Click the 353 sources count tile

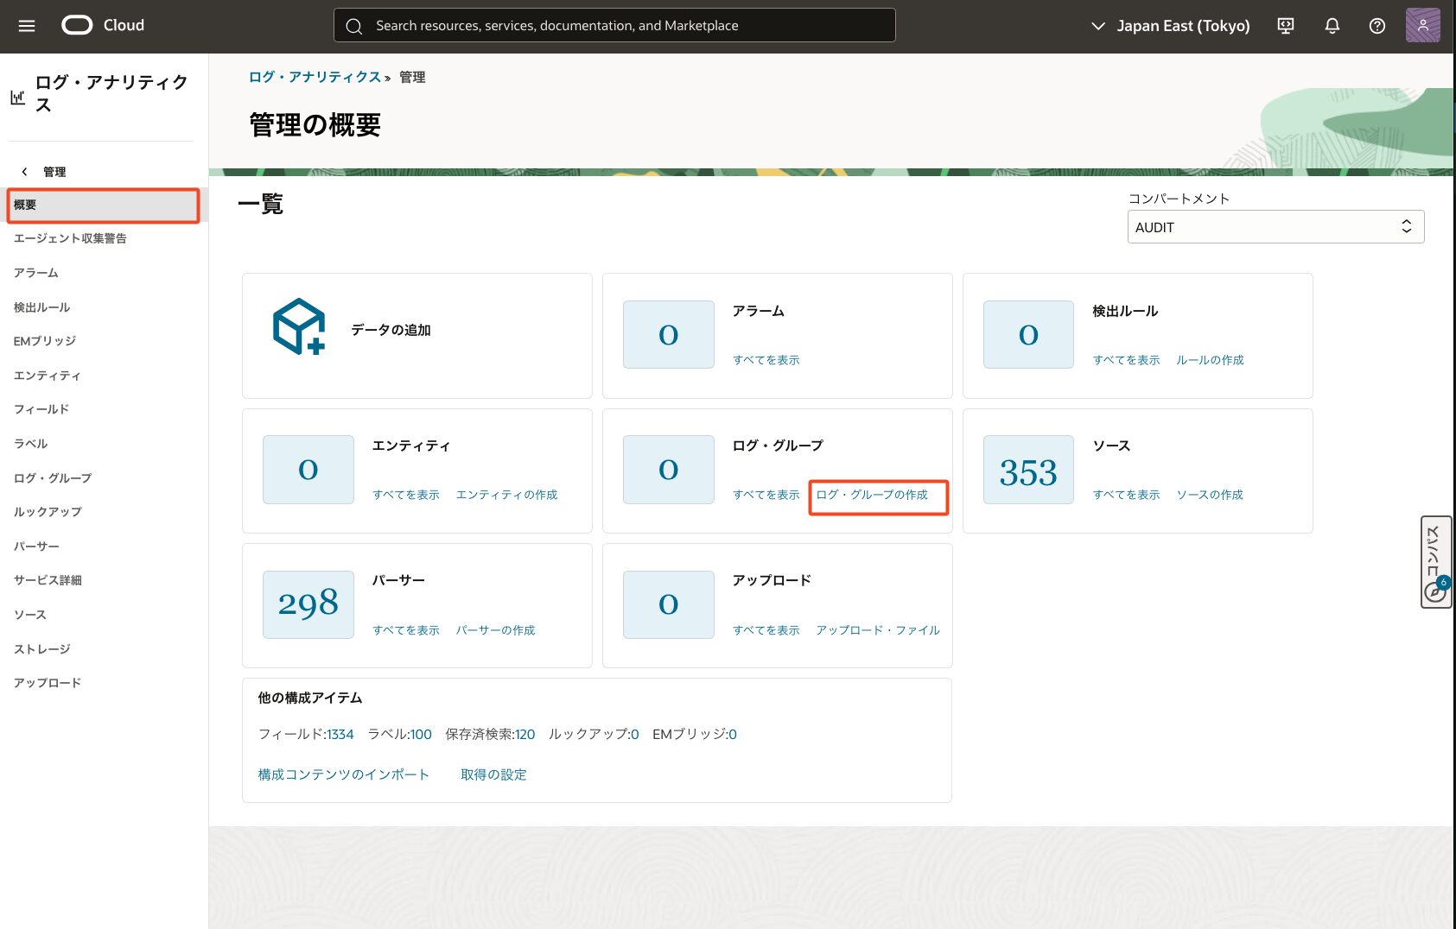coord(1028,471)
